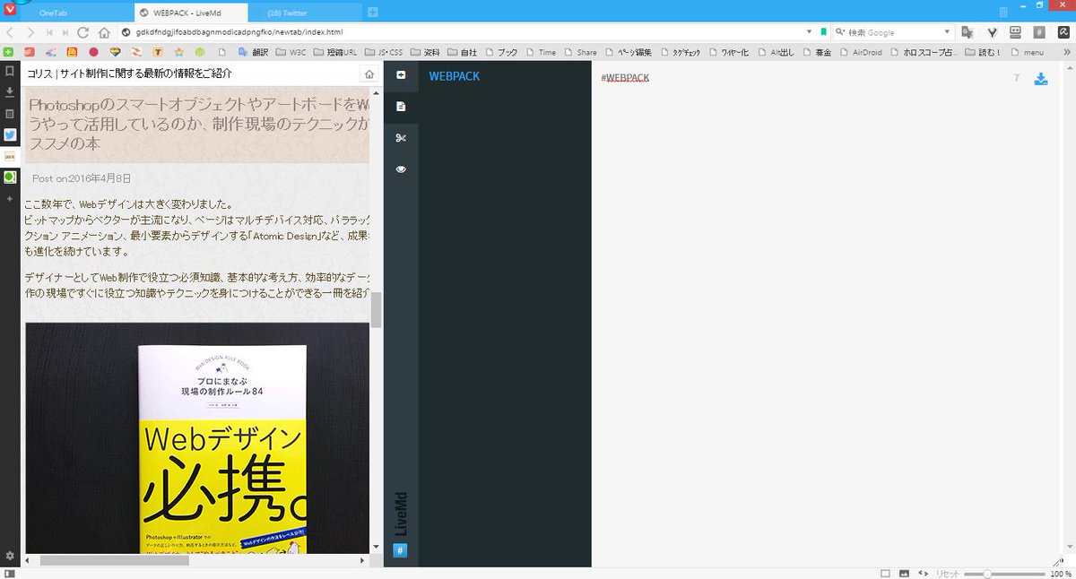1076x579 pixels.
Task: Toggle the green bookmark page icon
Action: tap(823, 32)
